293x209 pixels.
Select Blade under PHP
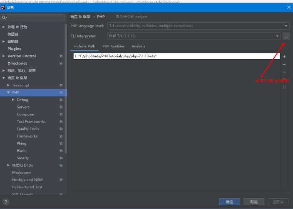22,150
